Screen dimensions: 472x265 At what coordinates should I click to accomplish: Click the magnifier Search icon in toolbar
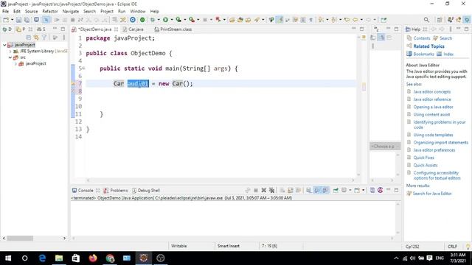point(426,20)
